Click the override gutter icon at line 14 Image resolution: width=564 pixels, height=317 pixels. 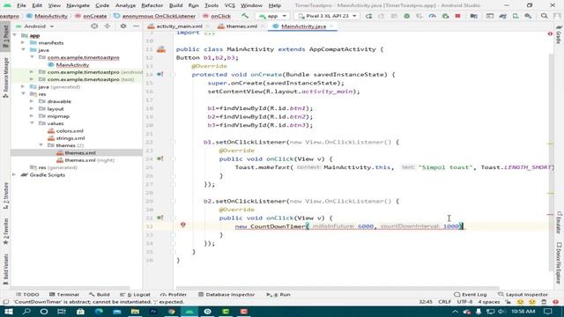click(160, 74)
